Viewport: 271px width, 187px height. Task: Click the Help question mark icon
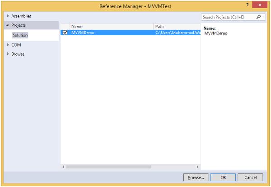248,5
